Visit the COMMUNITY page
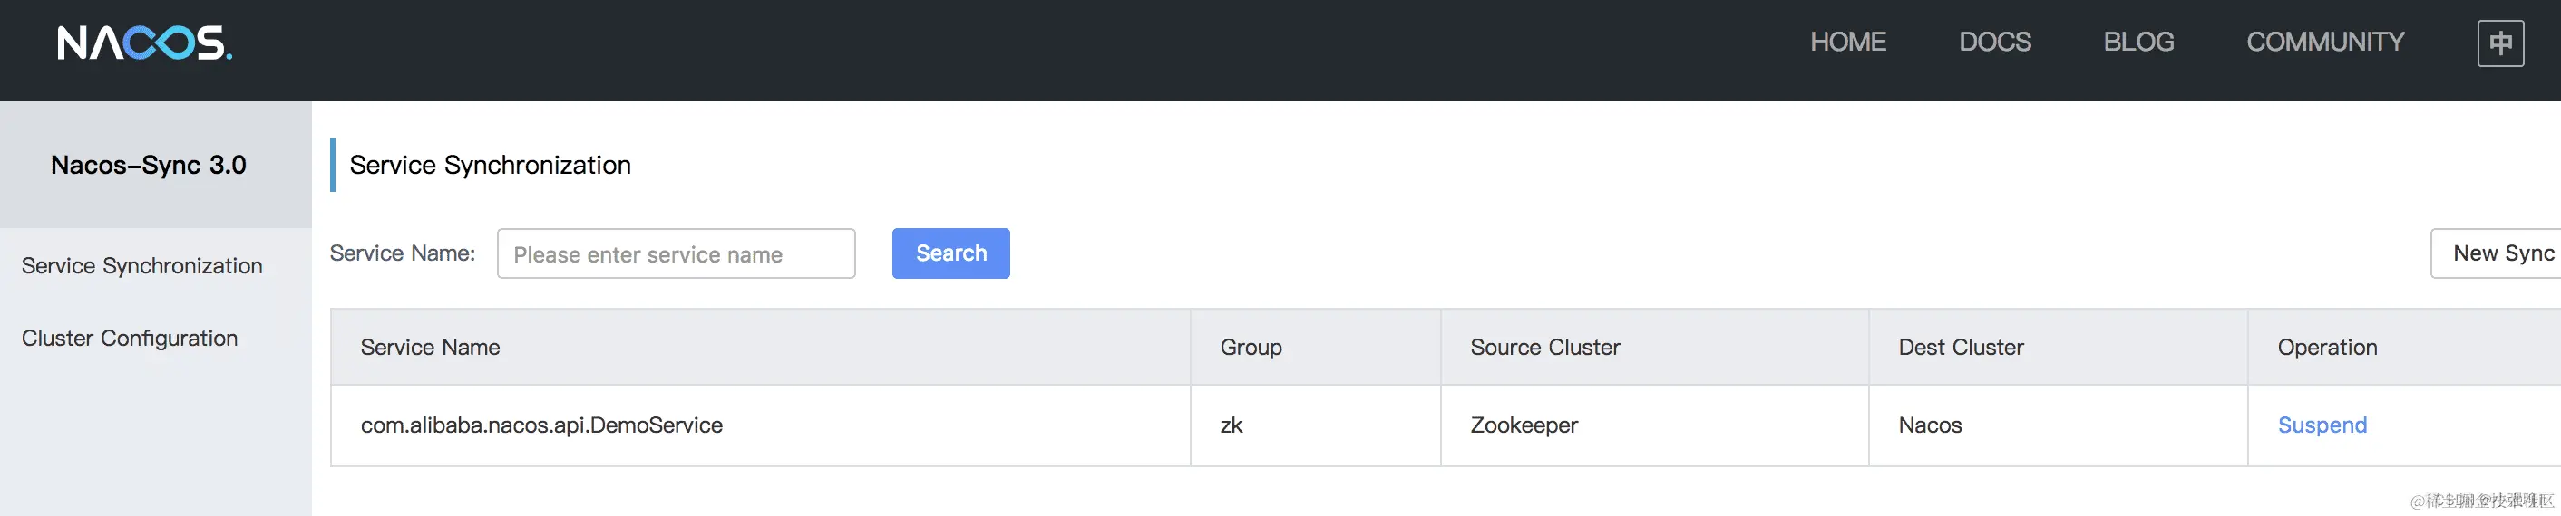Screen dimensions: 2561x516 point(2324,42)
